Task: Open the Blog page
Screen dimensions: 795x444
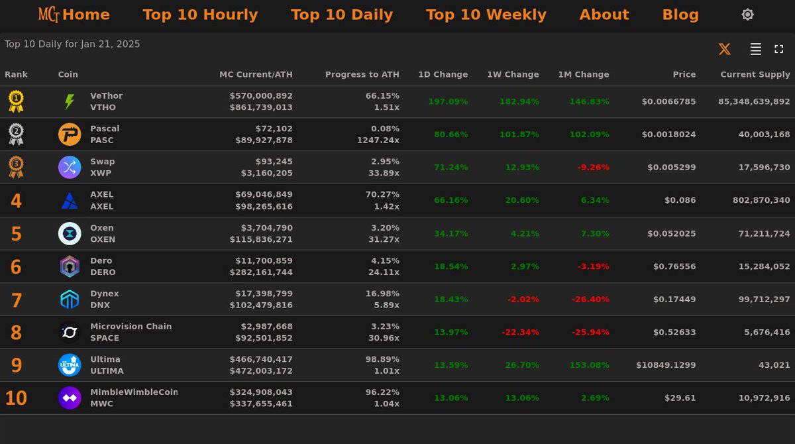Action: pyautogui.click(x=680, y=15)
